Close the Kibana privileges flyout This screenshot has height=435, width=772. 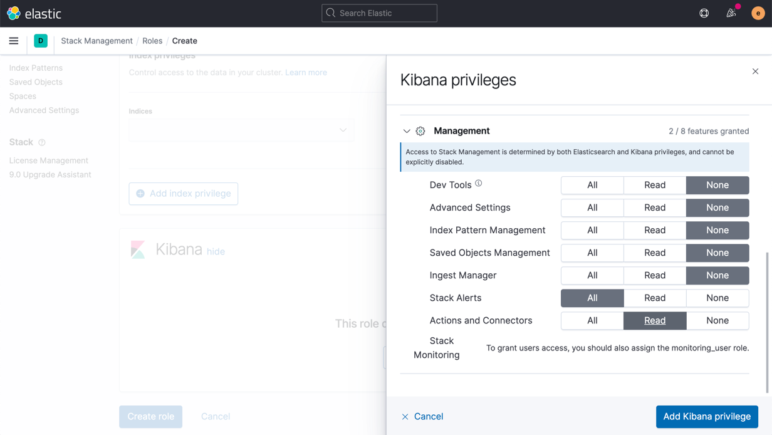click(755, 71)
